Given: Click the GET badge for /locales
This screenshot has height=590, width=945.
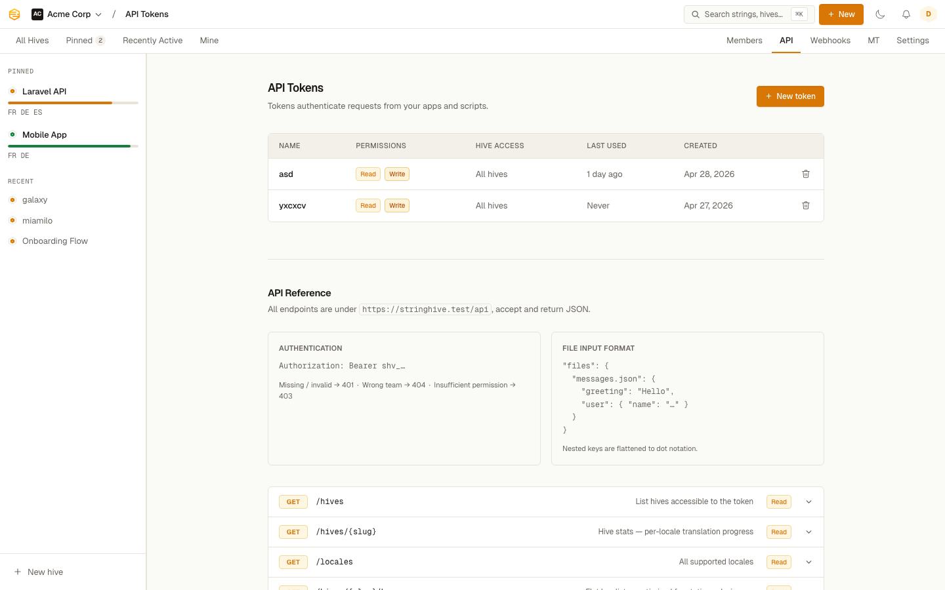Looking at the screenshot, I should pos(293,562).
